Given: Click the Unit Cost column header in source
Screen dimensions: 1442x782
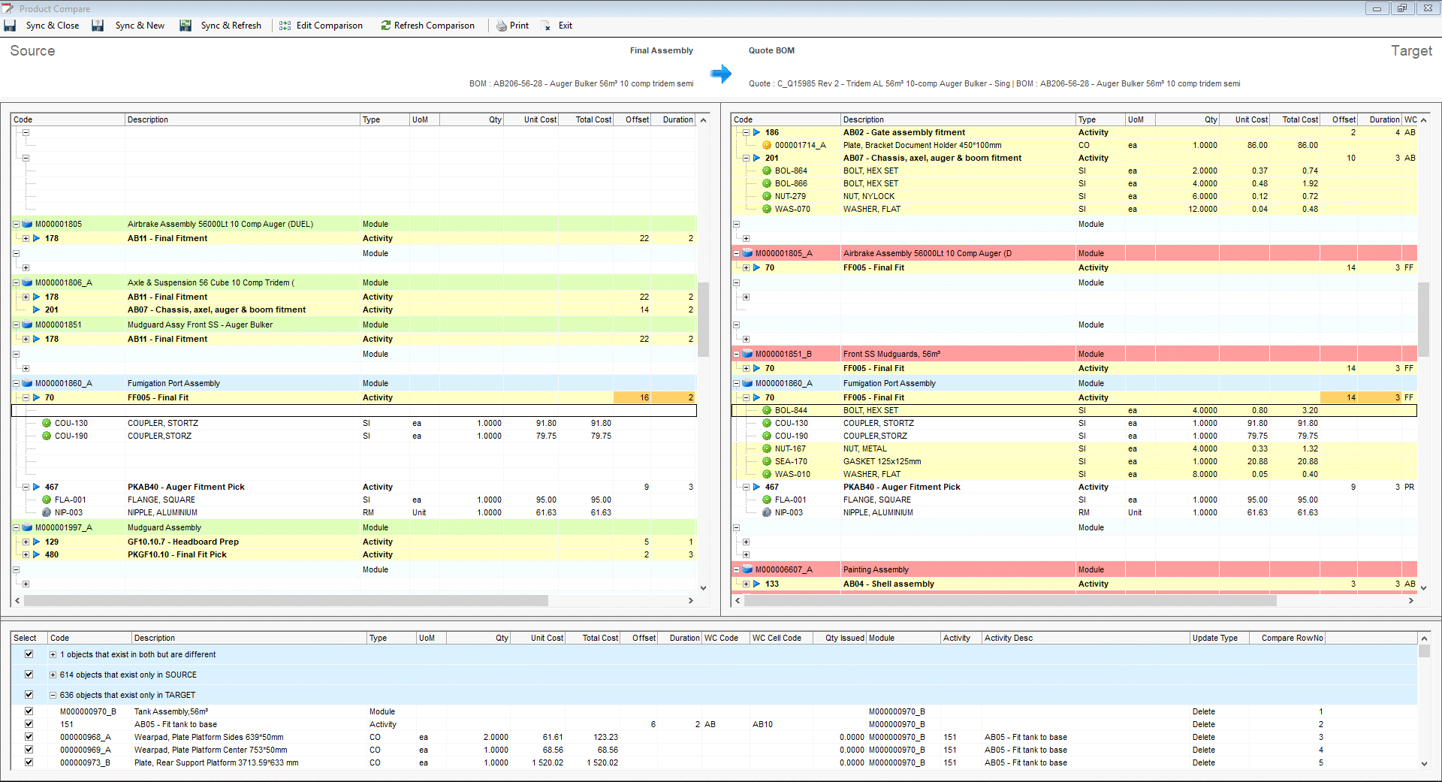Looking at the screenshot, I should coord(539,119).
